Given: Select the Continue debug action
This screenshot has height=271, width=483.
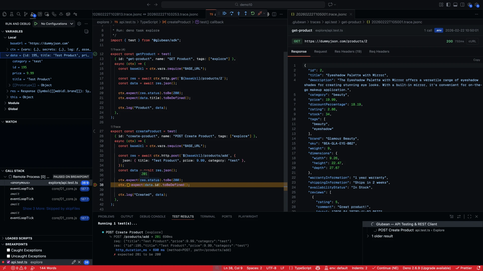Looking at the screenshot, I should point(225,13).
